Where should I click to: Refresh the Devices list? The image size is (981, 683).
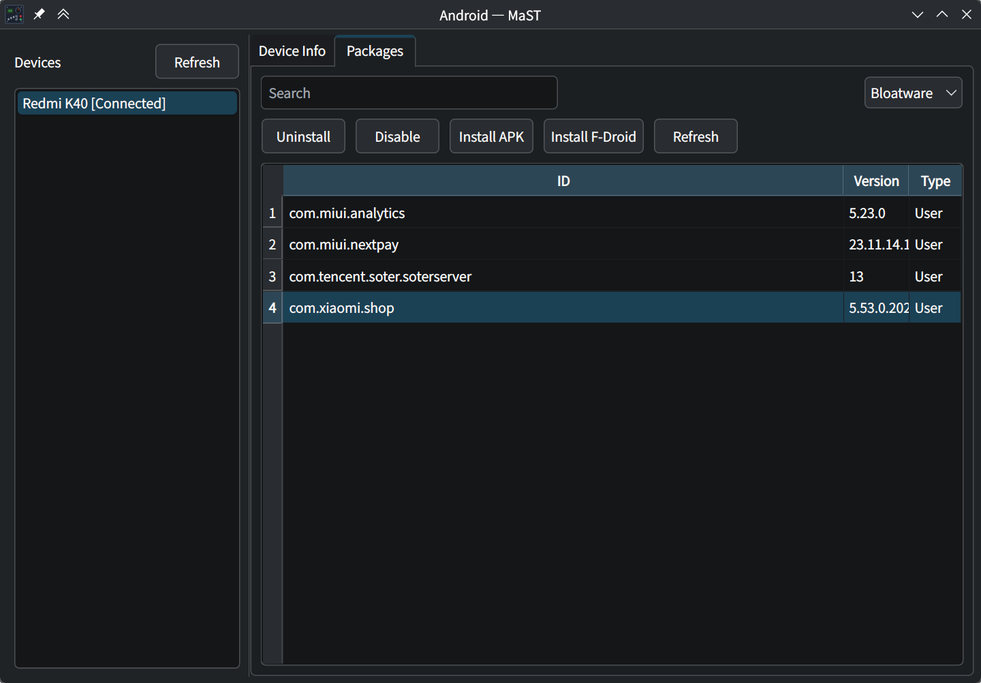click(x=197, y=62)
